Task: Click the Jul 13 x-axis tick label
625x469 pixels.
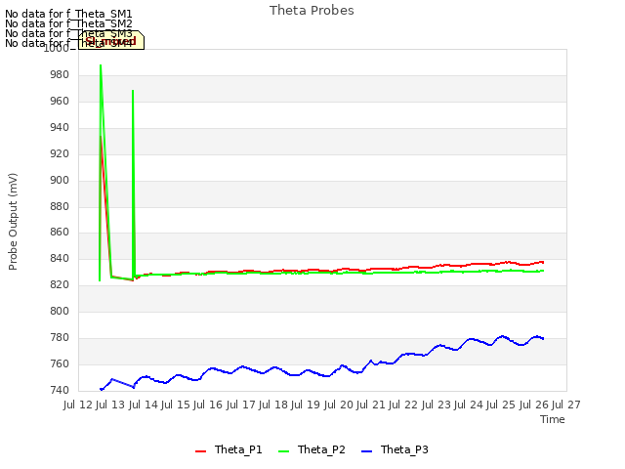Action: click(110, 405)
